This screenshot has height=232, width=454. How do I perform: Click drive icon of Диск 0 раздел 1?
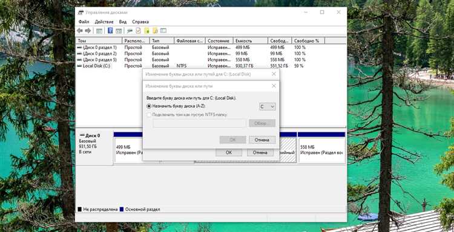(x=80, y=47)
